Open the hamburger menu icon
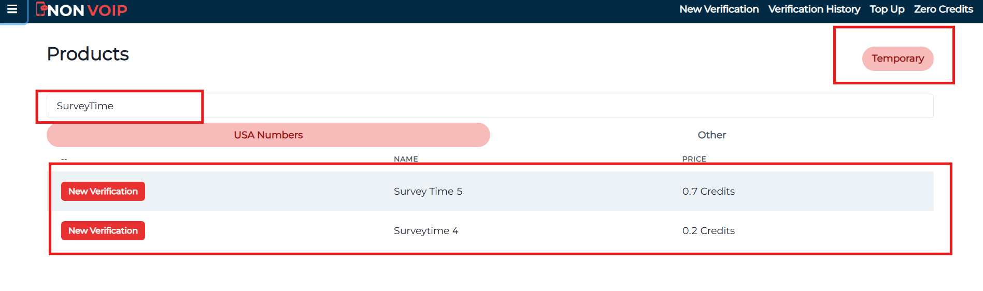This screenshot has width=983, height=291. click(12, 9)
